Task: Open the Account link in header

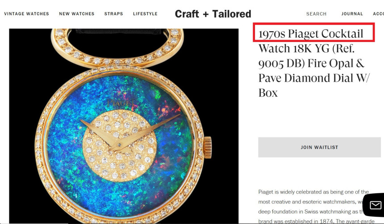Action: tap(378, 14)
